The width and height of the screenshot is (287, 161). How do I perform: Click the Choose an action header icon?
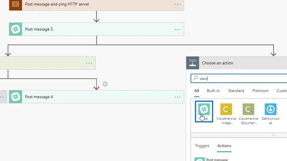[x=193, y=63]
